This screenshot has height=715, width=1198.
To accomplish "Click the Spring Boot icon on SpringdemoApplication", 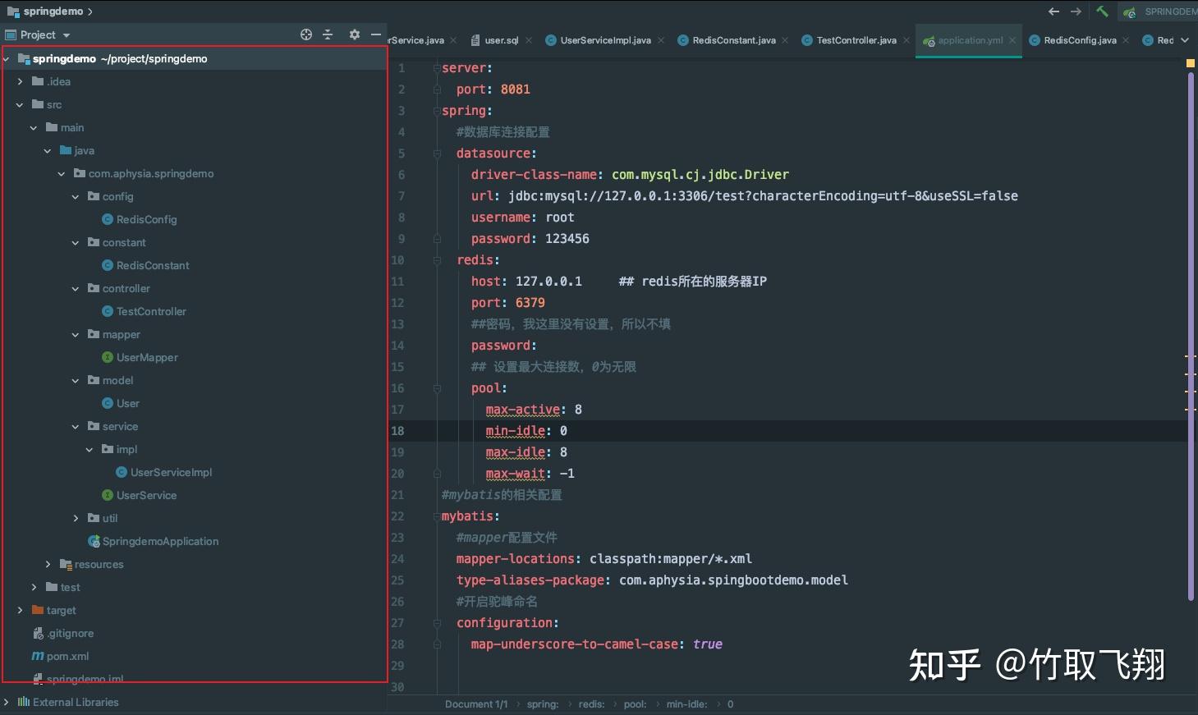I will (x=93, y=541).
